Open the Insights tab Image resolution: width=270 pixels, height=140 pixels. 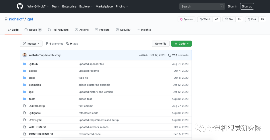(x=144, y=30)
